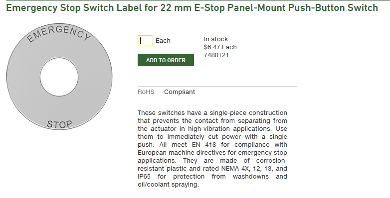Click the Emergency Stop Switch Label page heading
The image size is (390, 198).
click(x=192, y=8)
